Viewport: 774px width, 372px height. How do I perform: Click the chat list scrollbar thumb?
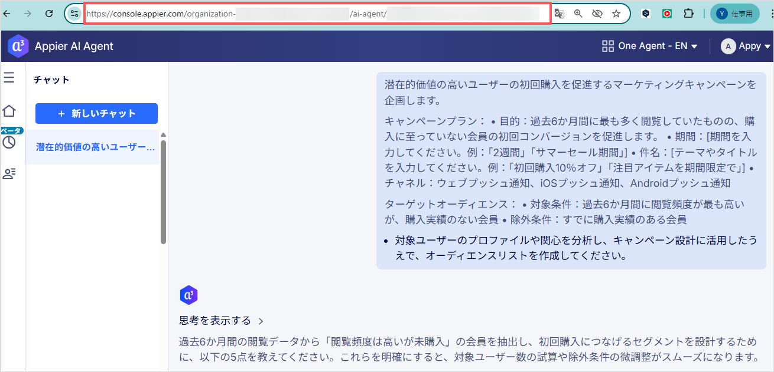(164, 192)
